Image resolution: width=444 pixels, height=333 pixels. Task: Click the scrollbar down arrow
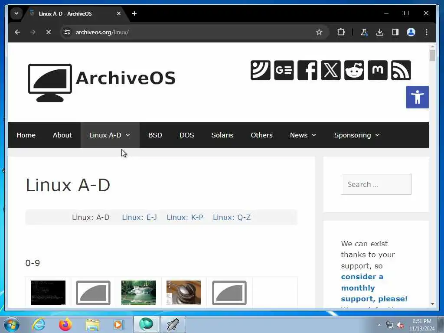432,304
